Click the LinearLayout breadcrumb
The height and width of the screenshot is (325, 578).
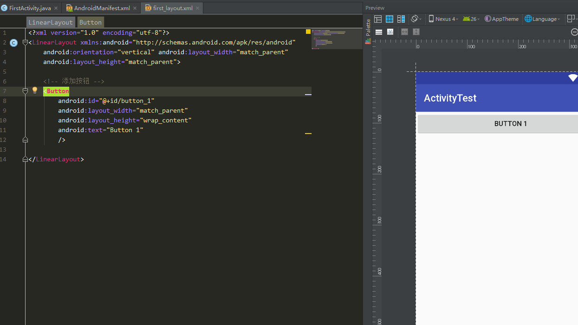click(51, 22)
